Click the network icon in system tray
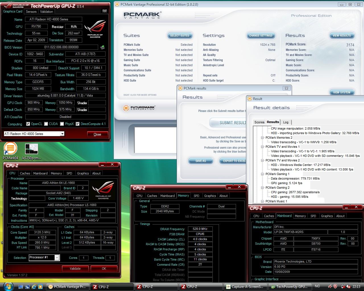 pos(343,286)
